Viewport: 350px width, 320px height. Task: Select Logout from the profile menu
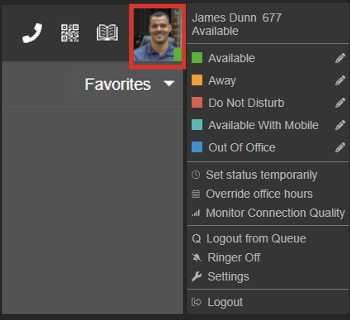[225, 302]
